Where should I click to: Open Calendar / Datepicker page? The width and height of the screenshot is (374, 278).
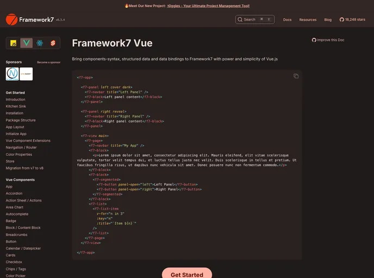tap(23, 249)
